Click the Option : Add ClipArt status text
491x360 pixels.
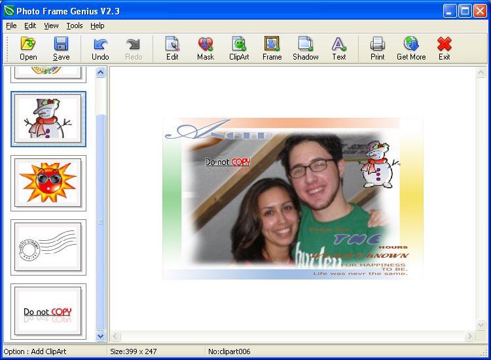(35, 351)
